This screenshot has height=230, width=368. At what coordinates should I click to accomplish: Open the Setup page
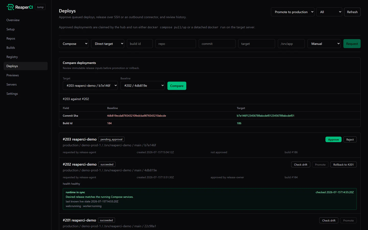pos(26,29)
